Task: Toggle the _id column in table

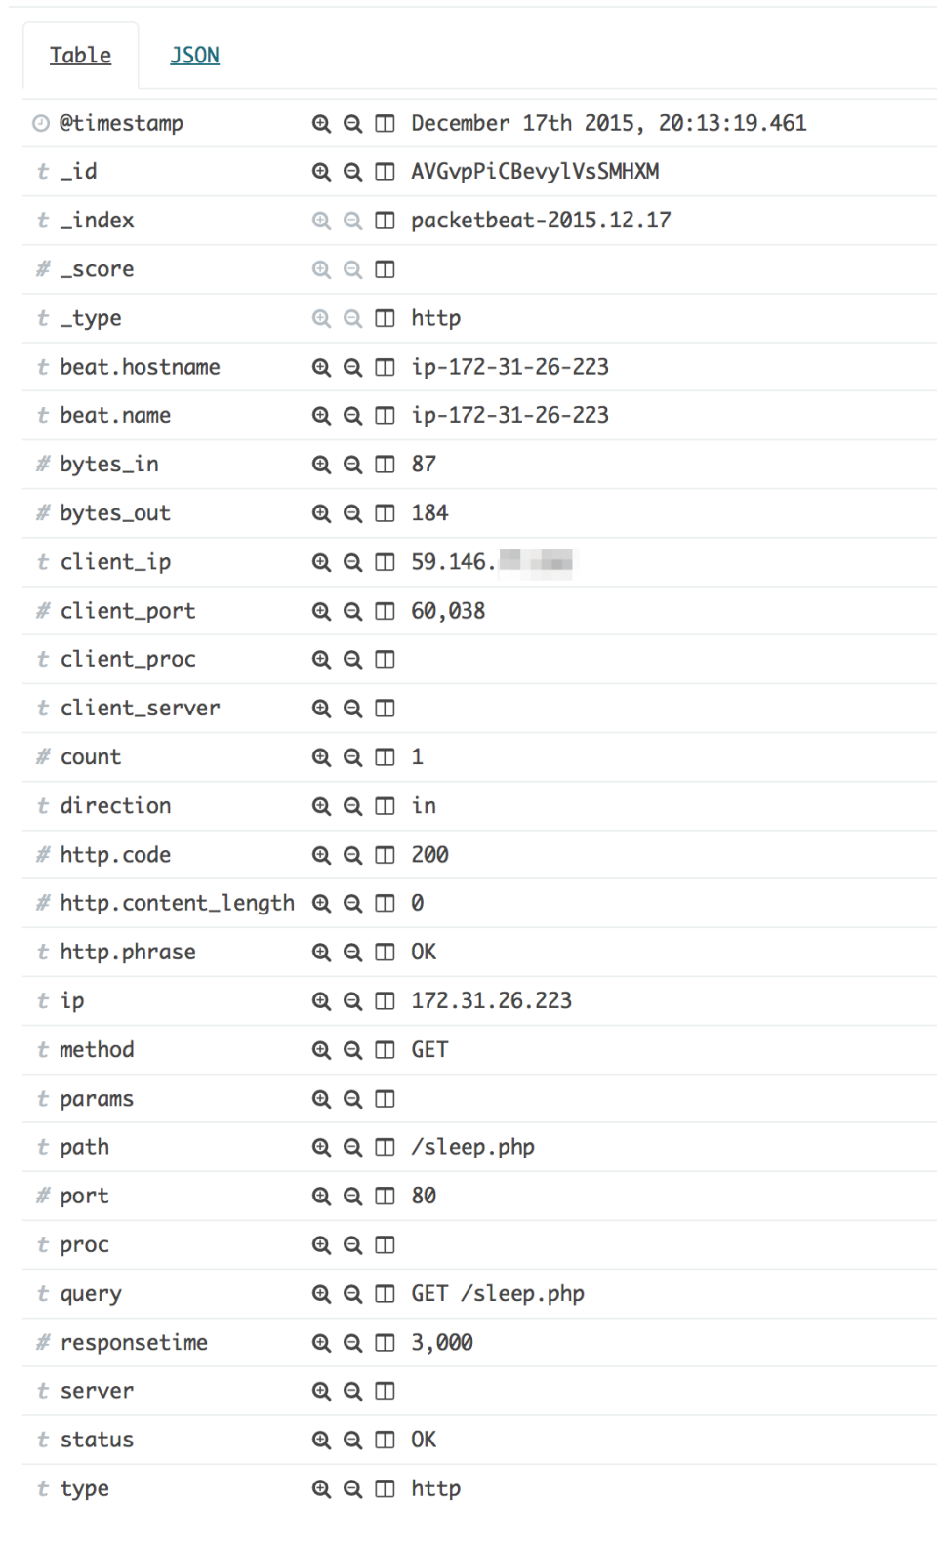Action: pyautogui.click(x=386, y=172)
